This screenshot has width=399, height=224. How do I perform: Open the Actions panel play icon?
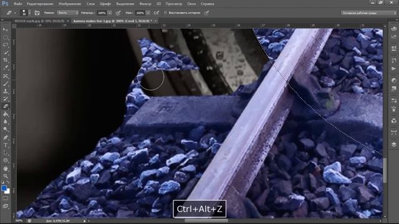click(394, 68)
